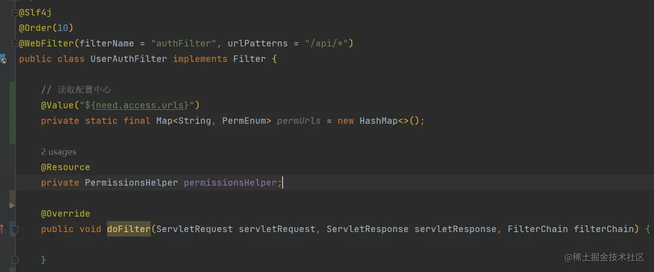
Task: Click the @Override annotation
Action: pos(65,214)
